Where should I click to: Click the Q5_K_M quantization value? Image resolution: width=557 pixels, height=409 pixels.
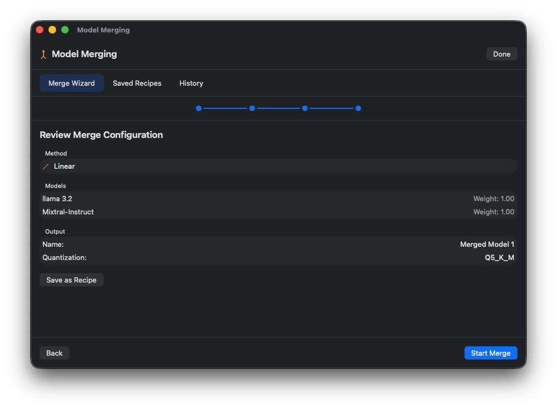pos(499,258)
